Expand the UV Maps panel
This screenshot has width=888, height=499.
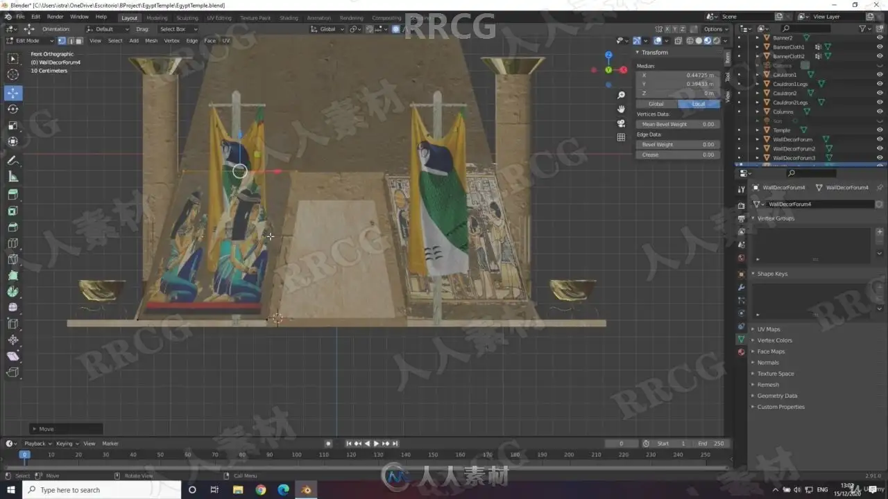tap(769, 329)
